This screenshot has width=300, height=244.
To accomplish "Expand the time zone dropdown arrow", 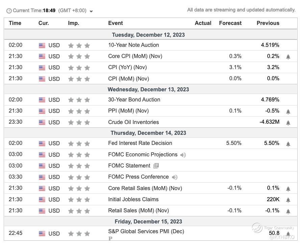I will (91, 11).
